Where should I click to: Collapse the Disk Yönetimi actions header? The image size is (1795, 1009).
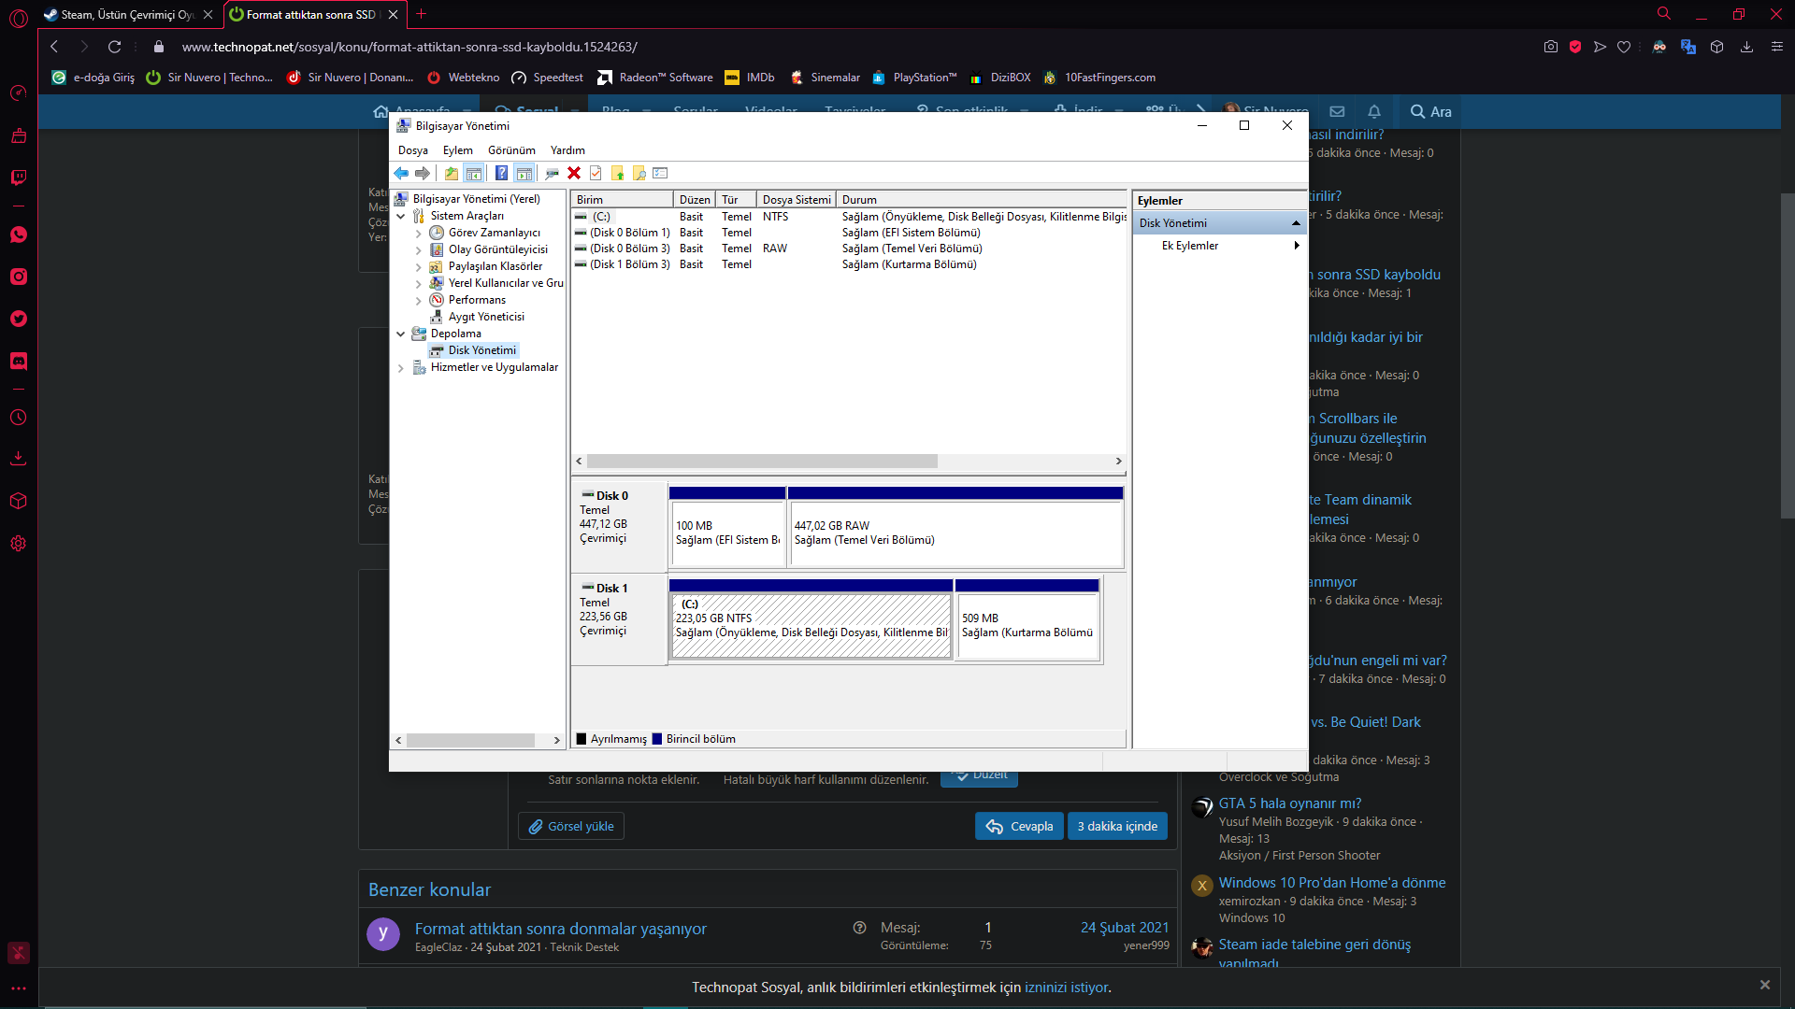(x=1296, y=223)
